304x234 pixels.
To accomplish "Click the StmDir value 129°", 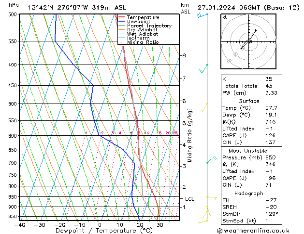I will 272,214.
